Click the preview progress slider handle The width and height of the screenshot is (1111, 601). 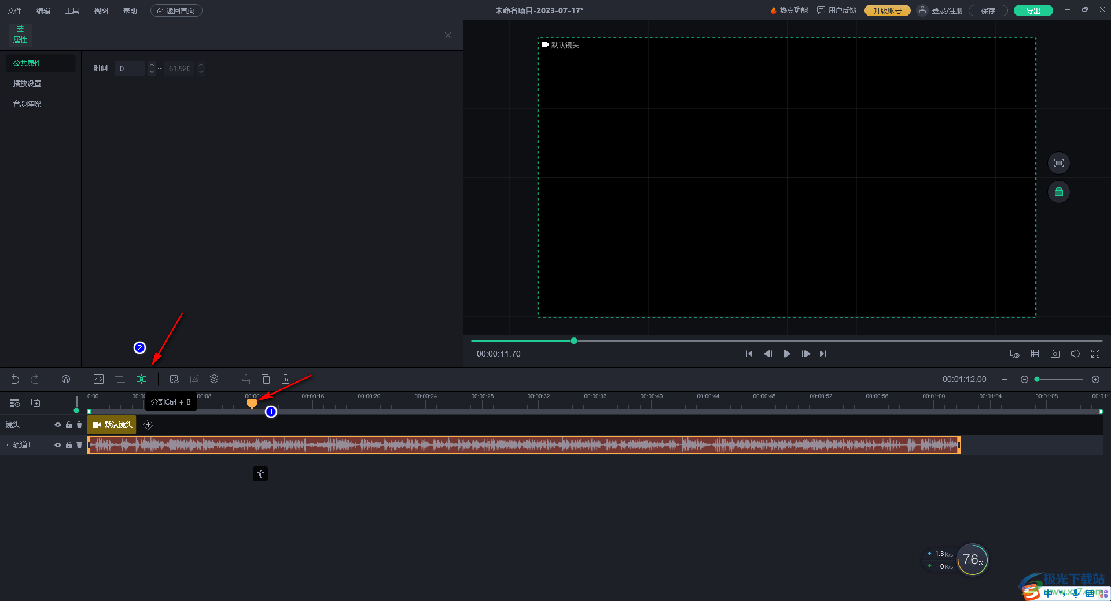(574, 341)
